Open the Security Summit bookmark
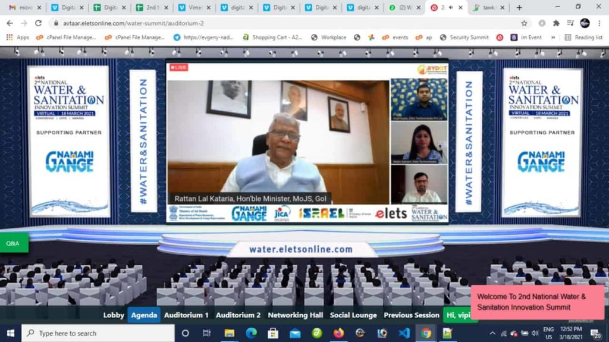This screenshot has height=342, width=609. pos(464,37)
